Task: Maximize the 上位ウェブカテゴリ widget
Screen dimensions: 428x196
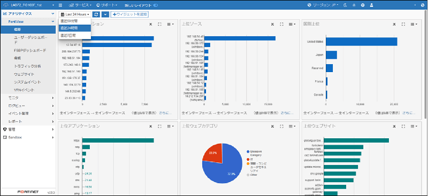Action: click(x=282, y=126)
